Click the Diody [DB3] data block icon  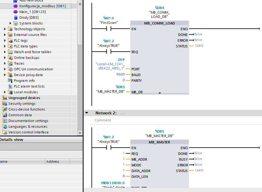coord(16,18)
